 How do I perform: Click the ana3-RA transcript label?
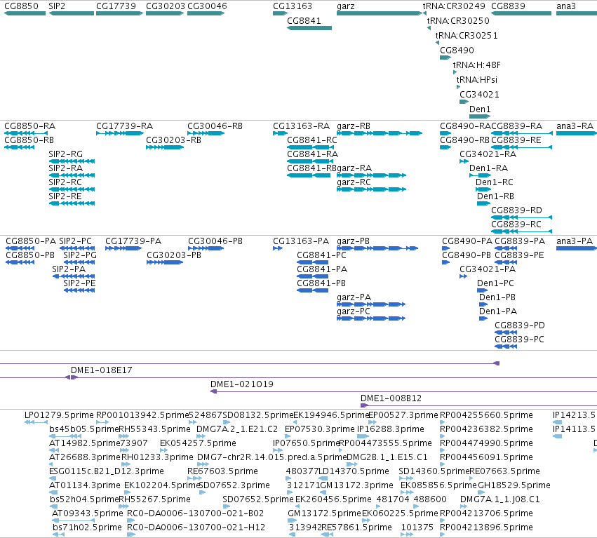(575, 126)
